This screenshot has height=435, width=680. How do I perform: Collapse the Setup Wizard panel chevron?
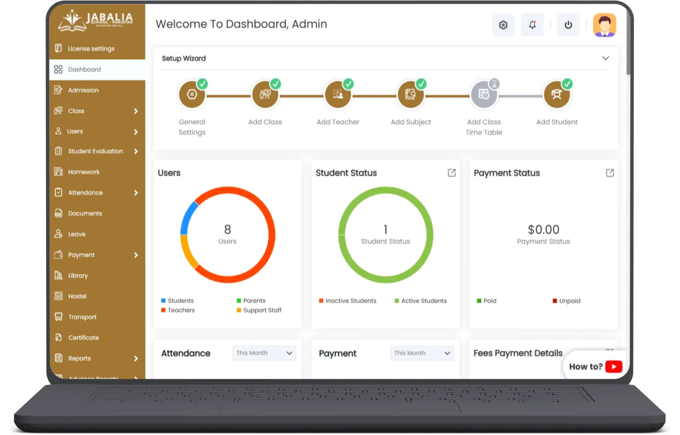pos(605,58)
